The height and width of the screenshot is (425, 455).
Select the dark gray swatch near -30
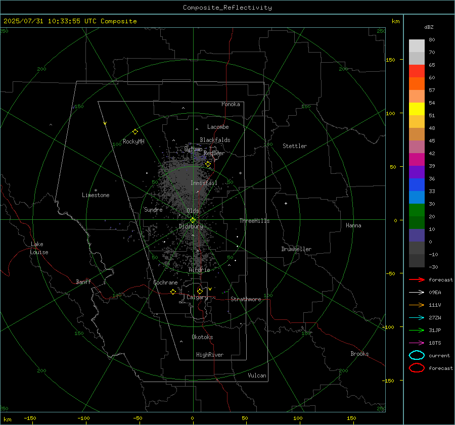[x=417, y=261]
